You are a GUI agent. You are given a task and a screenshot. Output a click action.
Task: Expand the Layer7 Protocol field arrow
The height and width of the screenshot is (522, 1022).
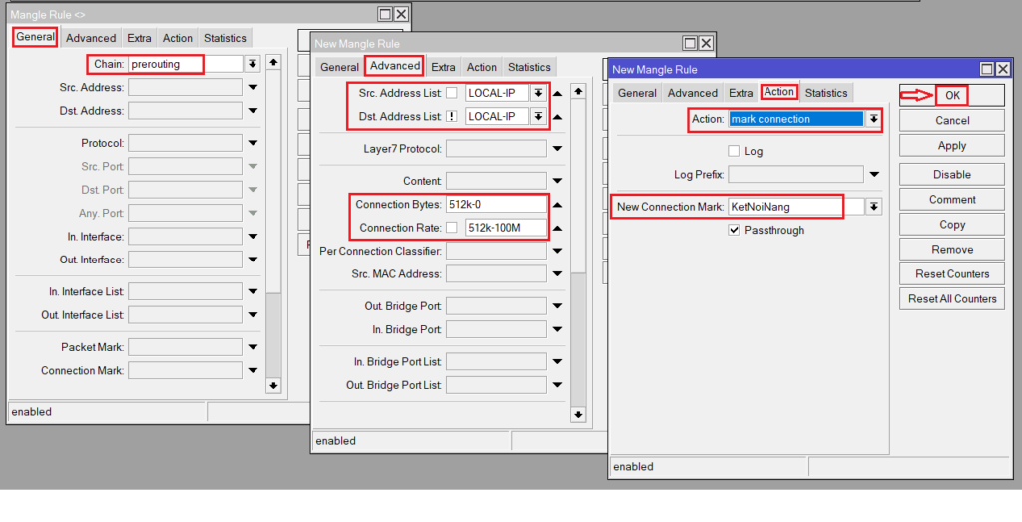(x=558, y=150)
